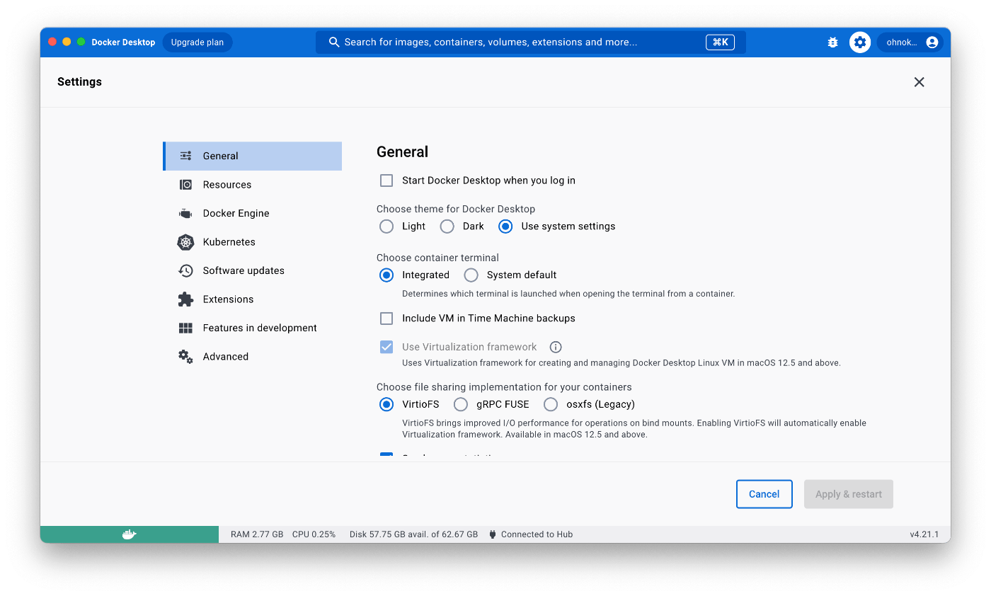The width and height of the screenshot is (991, 596).
Task: Click the user account avatar icon
Action: tap(932, 42)
